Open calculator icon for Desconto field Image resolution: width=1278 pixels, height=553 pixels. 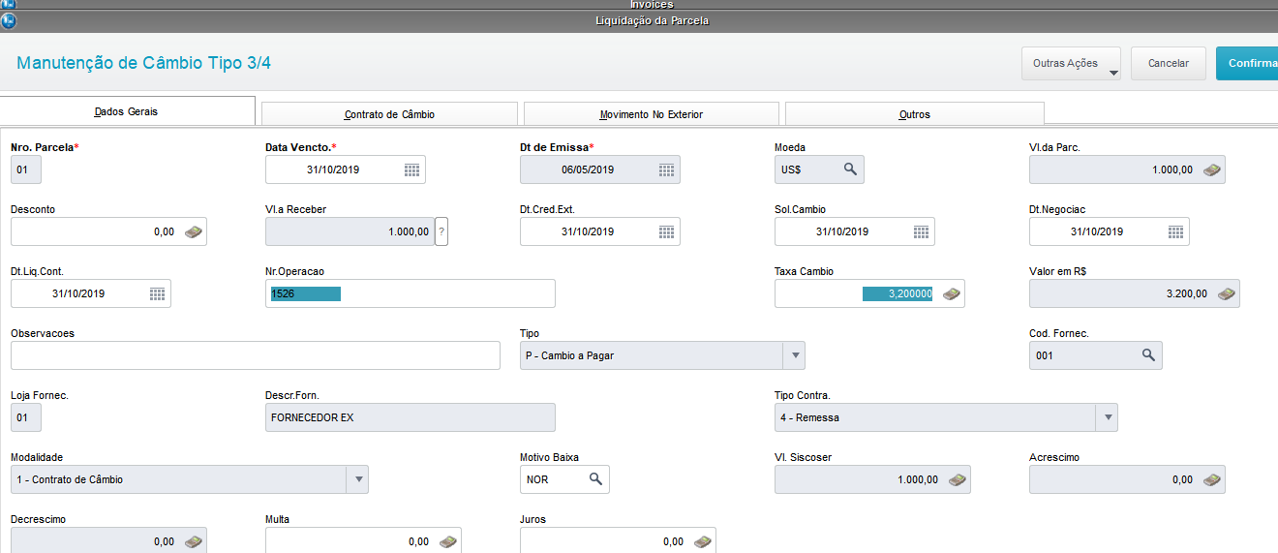click(194, 231)
